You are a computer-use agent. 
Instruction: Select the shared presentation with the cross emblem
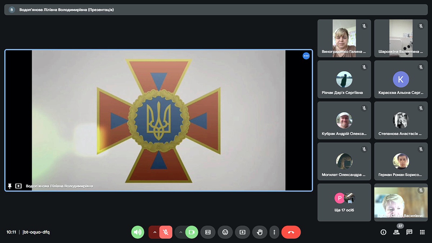click(x=158, y=120)
